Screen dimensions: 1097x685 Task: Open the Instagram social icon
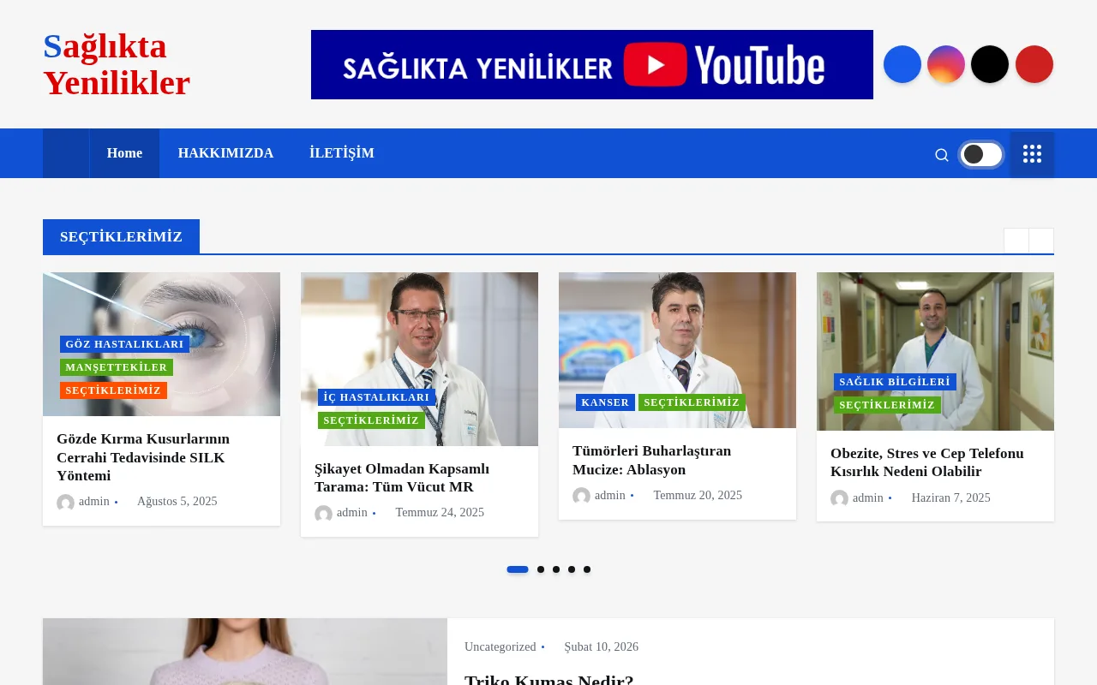945,64
